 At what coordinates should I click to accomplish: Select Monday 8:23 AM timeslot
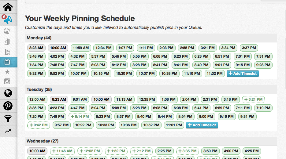coord(36,48)
